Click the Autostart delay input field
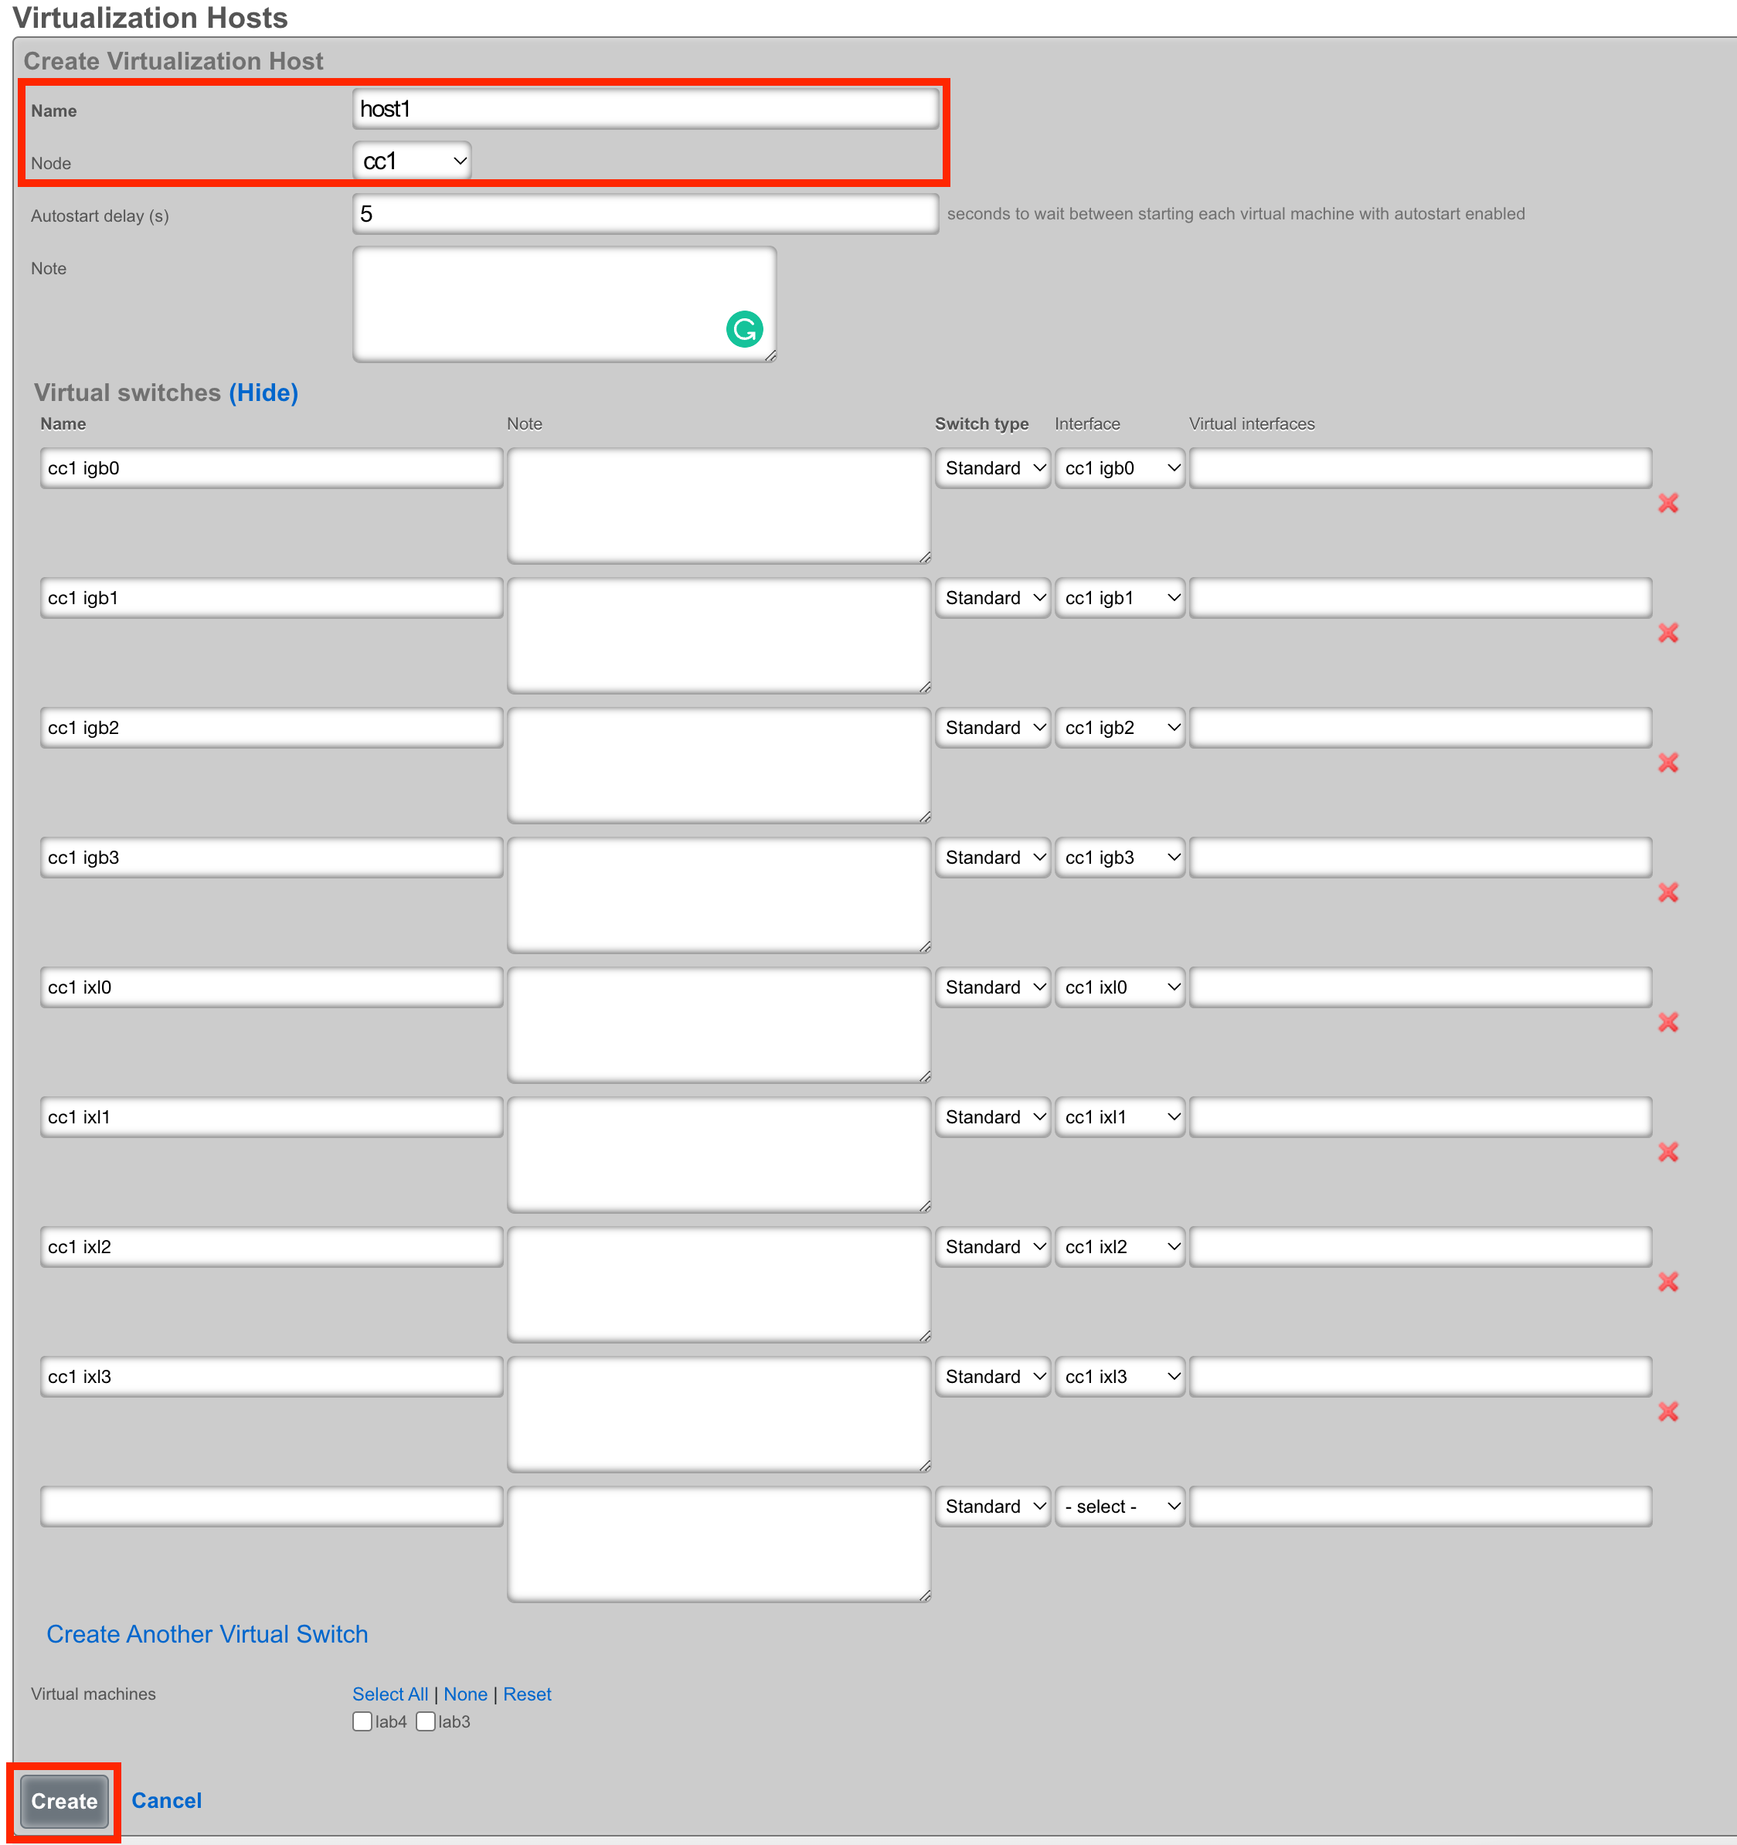 tap(645, 214)
